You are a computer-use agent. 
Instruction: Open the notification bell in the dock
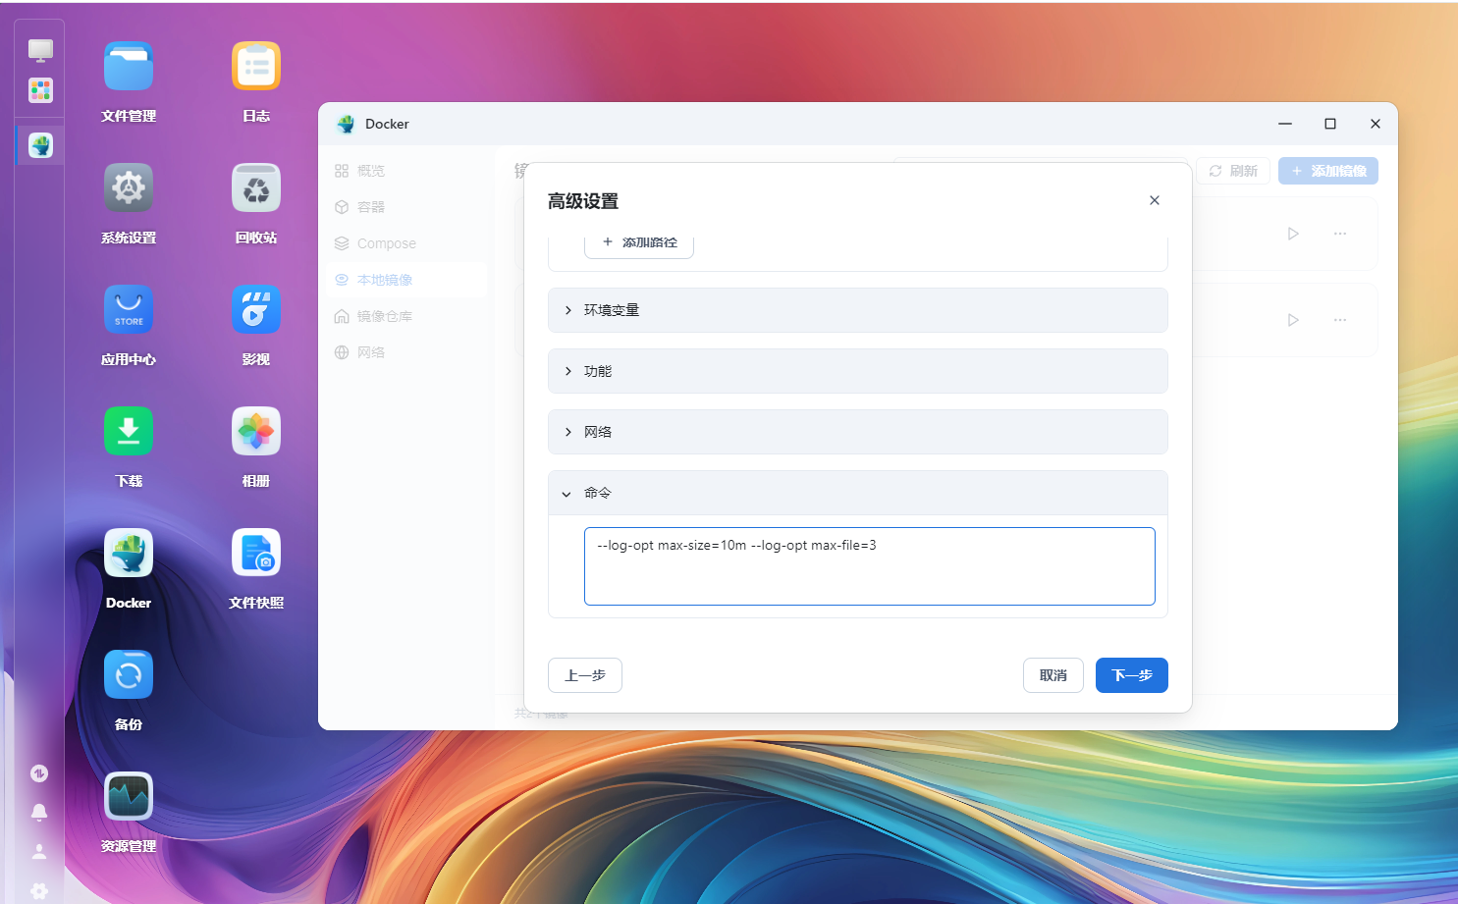point(39,812)
